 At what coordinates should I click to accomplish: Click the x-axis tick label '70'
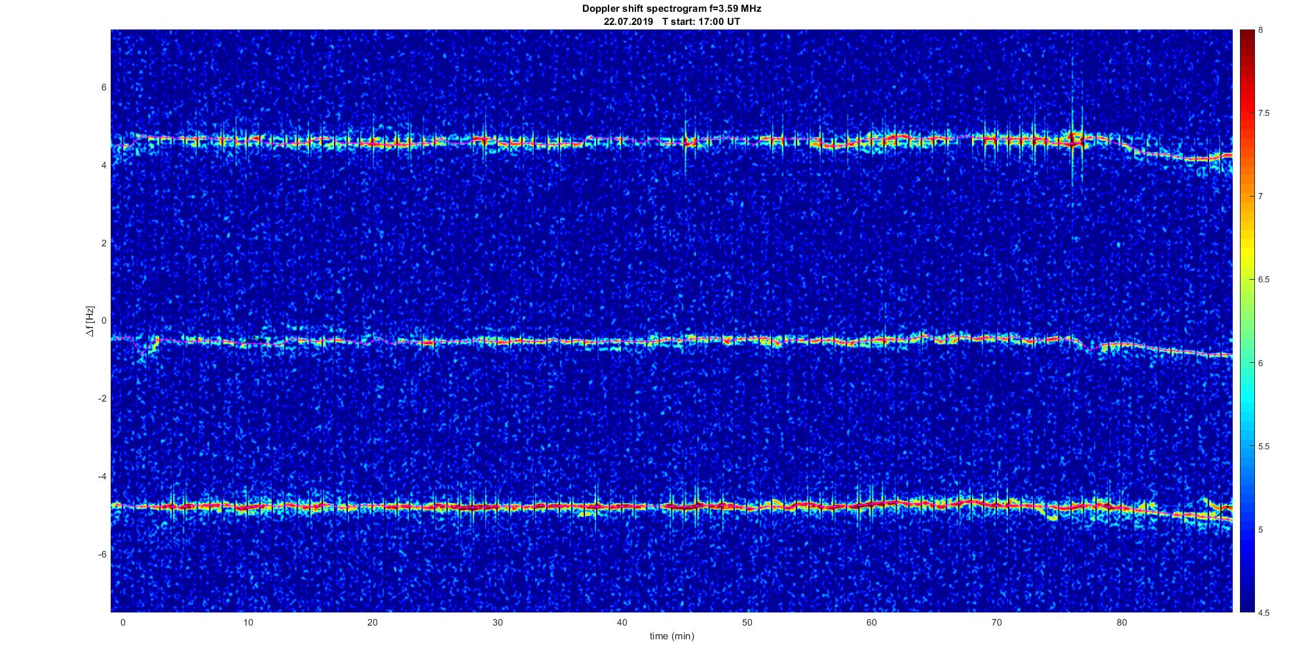[997, 622]
